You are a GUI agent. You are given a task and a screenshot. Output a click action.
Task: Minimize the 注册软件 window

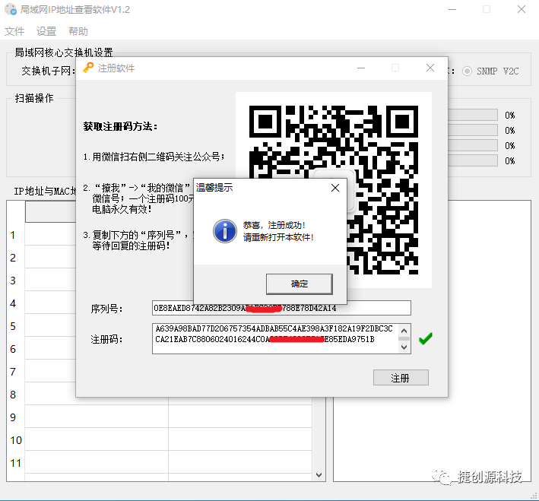pos(361,68)
